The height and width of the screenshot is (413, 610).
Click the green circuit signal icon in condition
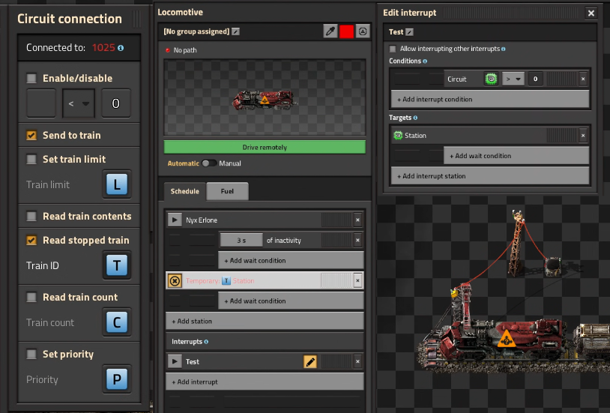491,79
